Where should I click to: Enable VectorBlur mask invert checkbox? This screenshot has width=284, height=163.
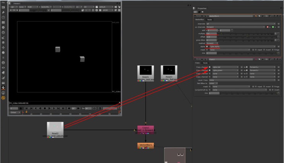[264, 50]
